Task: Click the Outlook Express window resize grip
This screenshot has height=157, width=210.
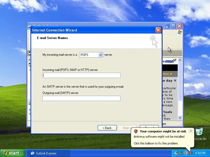Action: point(181,125)
